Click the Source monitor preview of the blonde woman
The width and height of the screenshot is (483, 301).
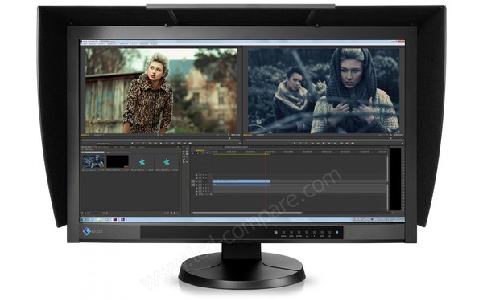pyautogui.click(x=161, y=91)
